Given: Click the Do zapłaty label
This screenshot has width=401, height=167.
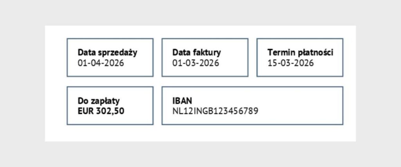Looking at the screenshot, I should [97, 101].
